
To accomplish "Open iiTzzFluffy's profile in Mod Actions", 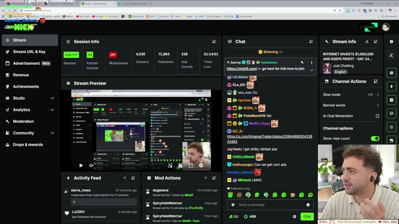I will pyautogui.click(x=196, y=208).
